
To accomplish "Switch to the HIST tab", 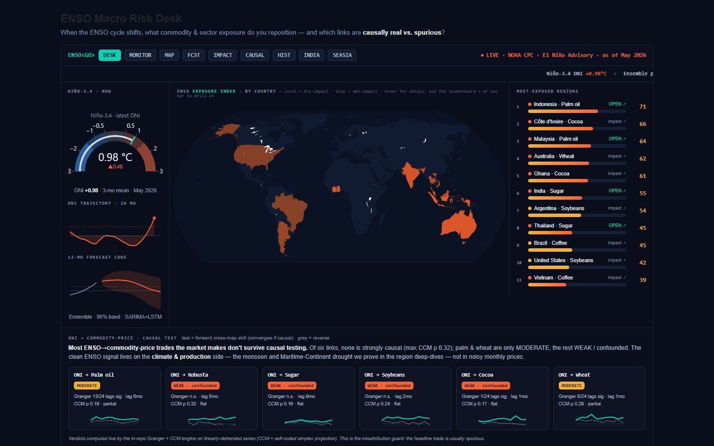I will [284, 55].
